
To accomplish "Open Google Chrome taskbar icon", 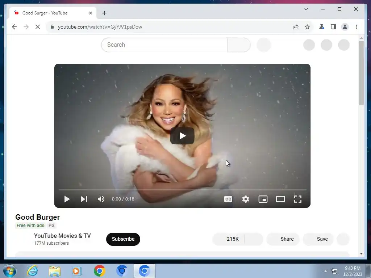I will 99,271.
